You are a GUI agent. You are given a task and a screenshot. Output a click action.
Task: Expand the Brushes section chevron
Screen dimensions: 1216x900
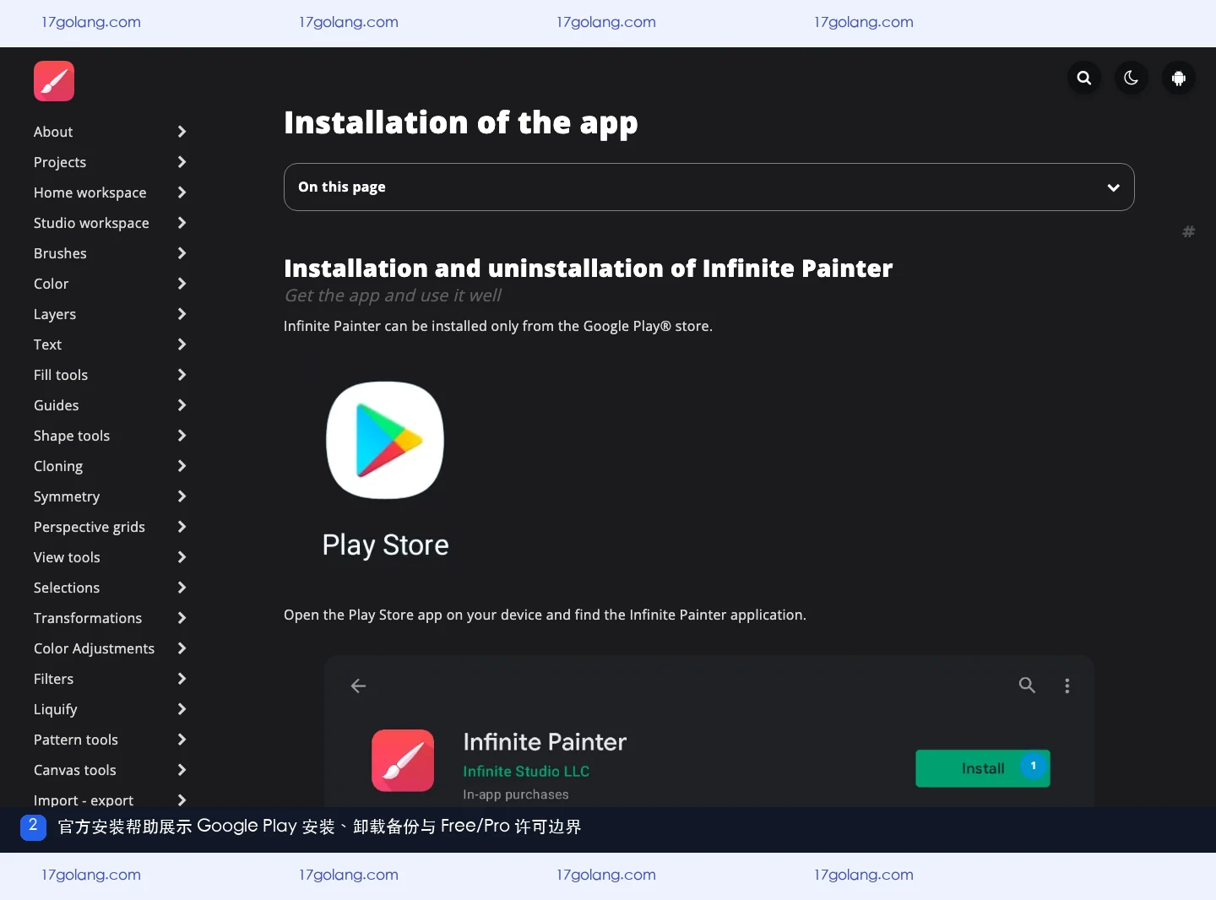coord(182,253)
